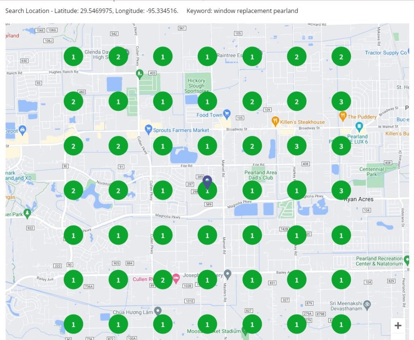This screenshot has width=414, height=340.
Task: Open The Puddery restaurant icon
Action: [x=343, y=116]
